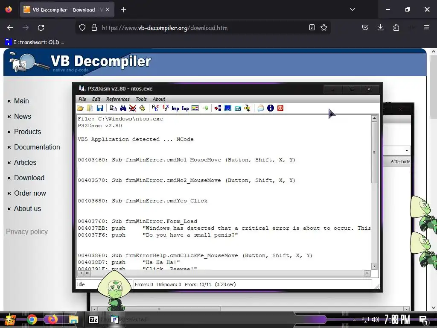
Task: Click the File Explorer icon in taskbar
Action: coord(73,319)
